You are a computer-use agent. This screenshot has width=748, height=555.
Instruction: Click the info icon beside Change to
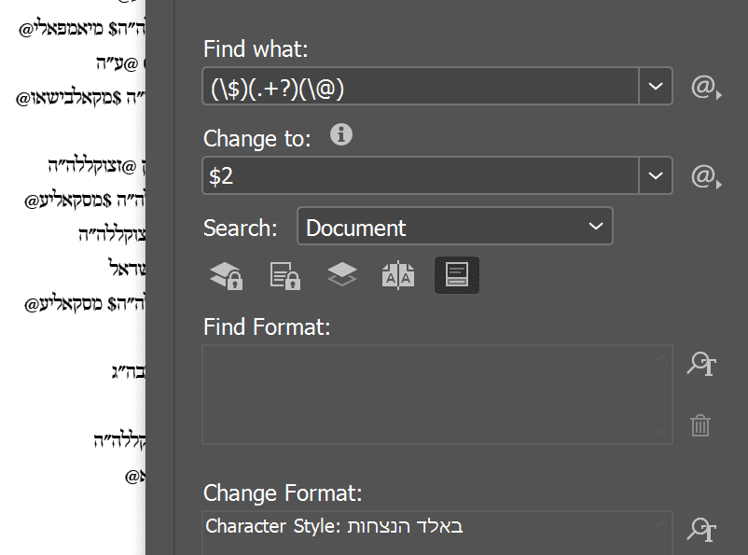pyautogui.click(x=341, y=135)
